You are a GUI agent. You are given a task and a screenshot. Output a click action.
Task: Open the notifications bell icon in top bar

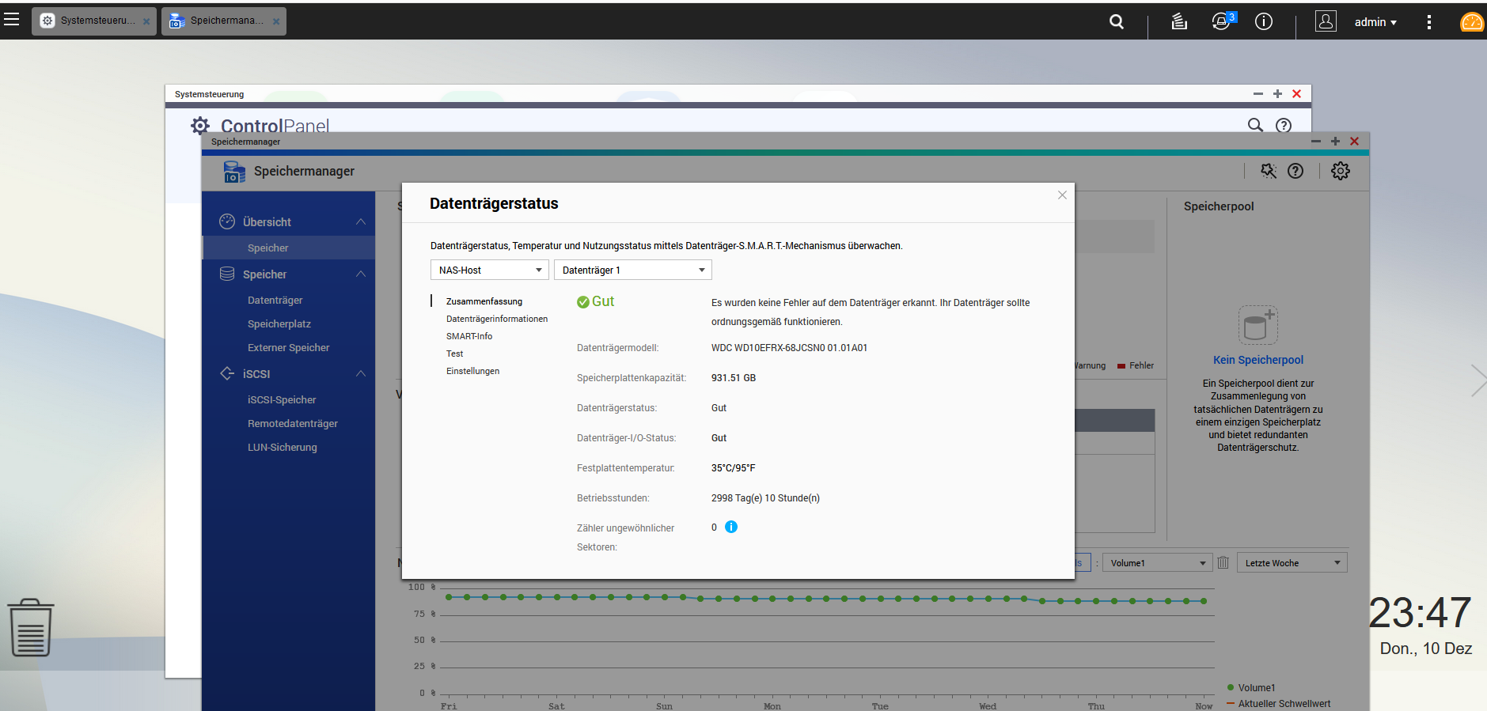pos(1221,21)
